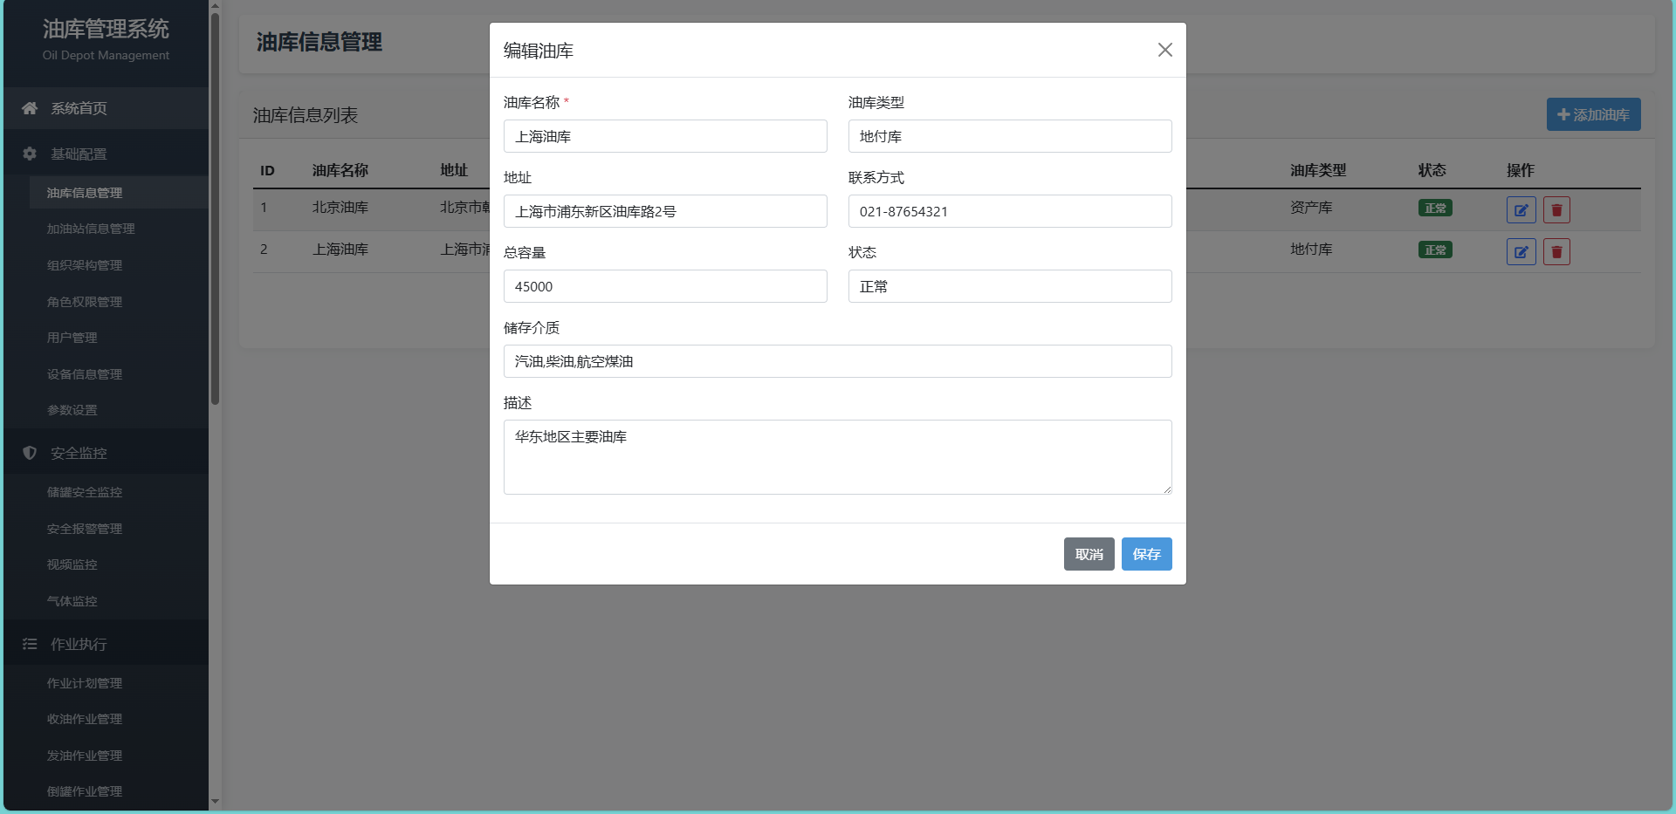Click the list icon next to 作业执行
1676x814 pixels.
point(30,644)
